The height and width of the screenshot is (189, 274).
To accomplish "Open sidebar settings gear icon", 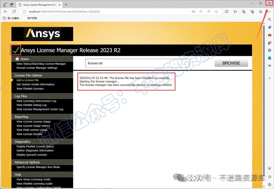I will (x=269, y=184).
